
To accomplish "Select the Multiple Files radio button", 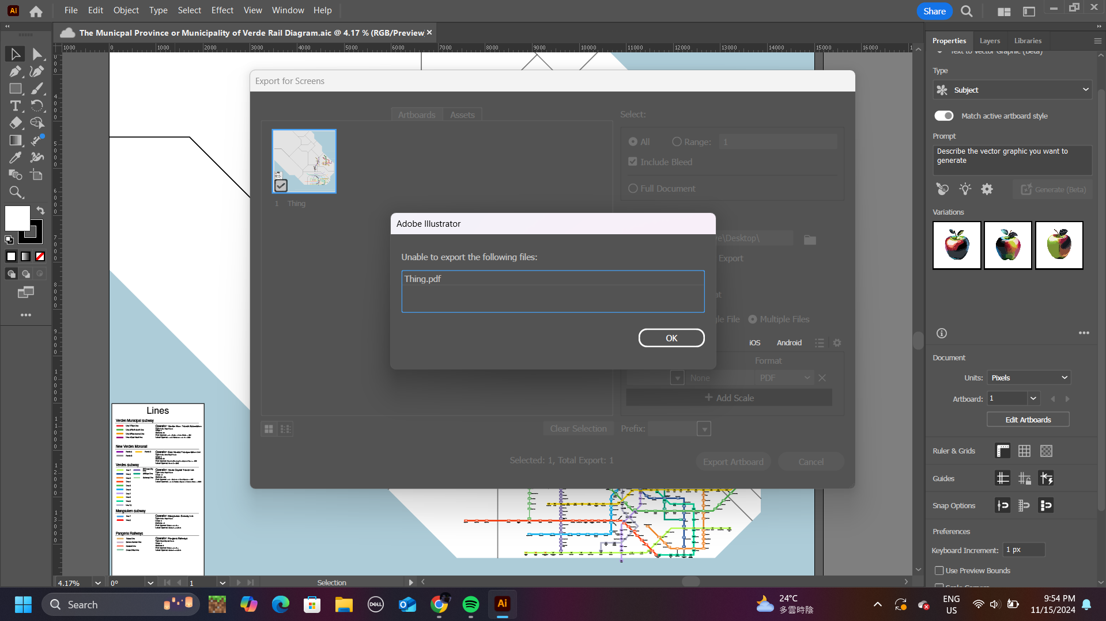I will tap(753, 319).
